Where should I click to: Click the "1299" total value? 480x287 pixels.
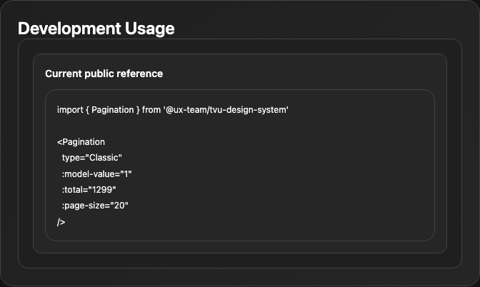[102, 190]
